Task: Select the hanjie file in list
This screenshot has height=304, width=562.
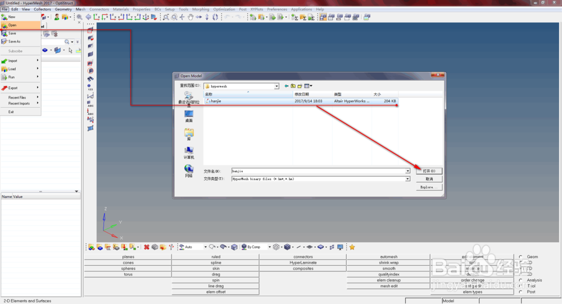Action: coord(301,101)
